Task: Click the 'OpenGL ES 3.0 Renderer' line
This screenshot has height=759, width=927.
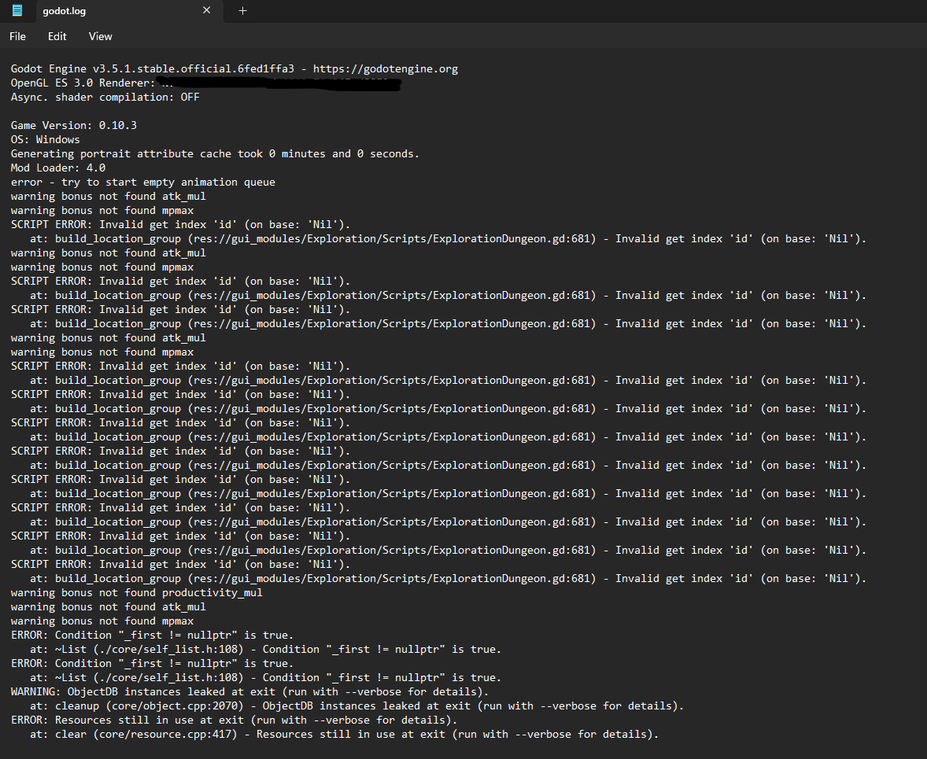Action: click(x=205, y=83)
